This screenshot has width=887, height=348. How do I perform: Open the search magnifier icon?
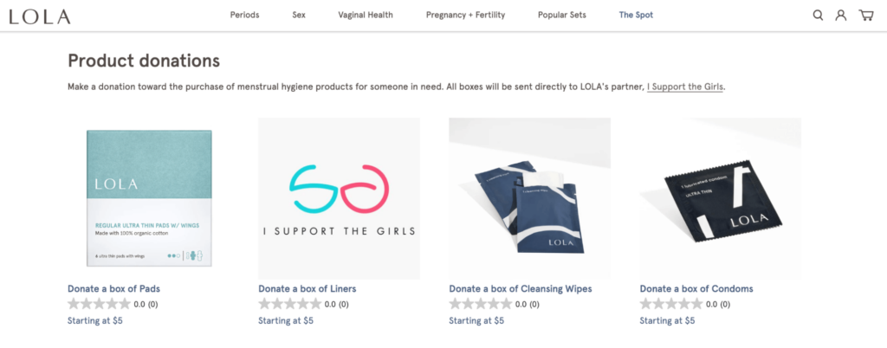[818, 16]
